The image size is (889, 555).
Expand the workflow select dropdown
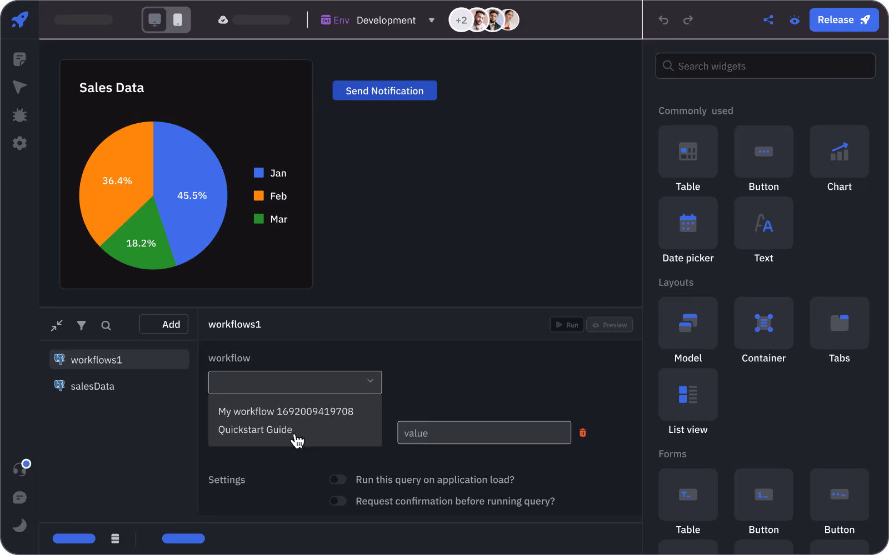click(x=294, y=382)
